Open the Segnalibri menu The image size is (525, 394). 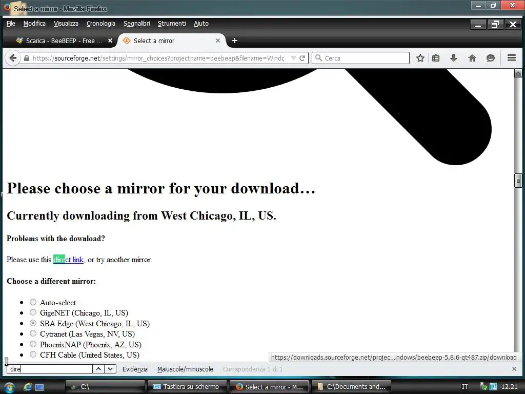(136, 24)
